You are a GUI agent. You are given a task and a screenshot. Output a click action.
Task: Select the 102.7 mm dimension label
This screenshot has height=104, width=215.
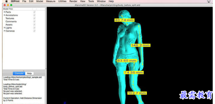click(x=137, y=93)
